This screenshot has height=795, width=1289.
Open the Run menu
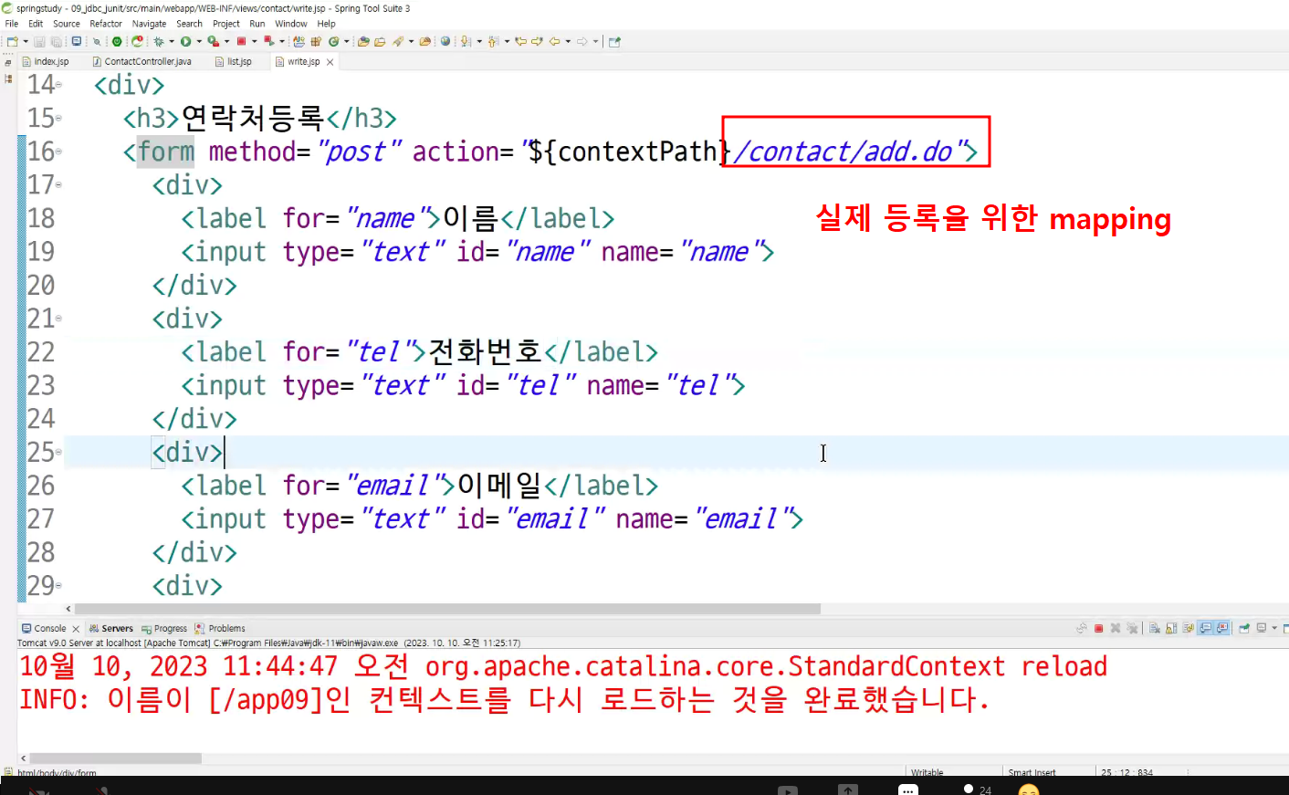tap(257, 24)
